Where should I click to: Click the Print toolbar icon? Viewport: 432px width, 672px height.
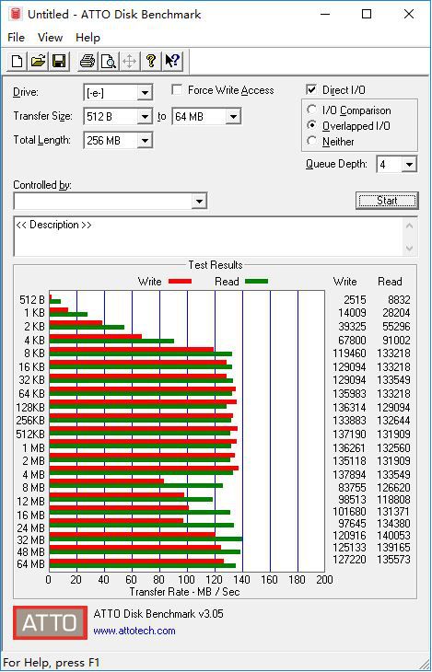[88, 61]
